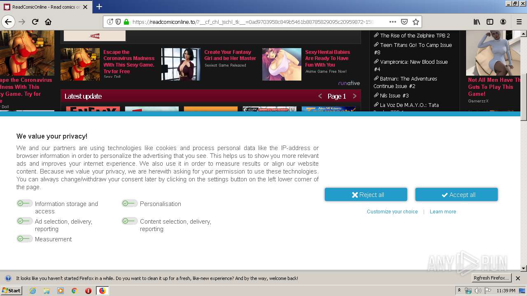Image resolution: width=527 pixels, height=296 pixels.
Task: Open page actions three-dot menu
Action: [392, 22]
